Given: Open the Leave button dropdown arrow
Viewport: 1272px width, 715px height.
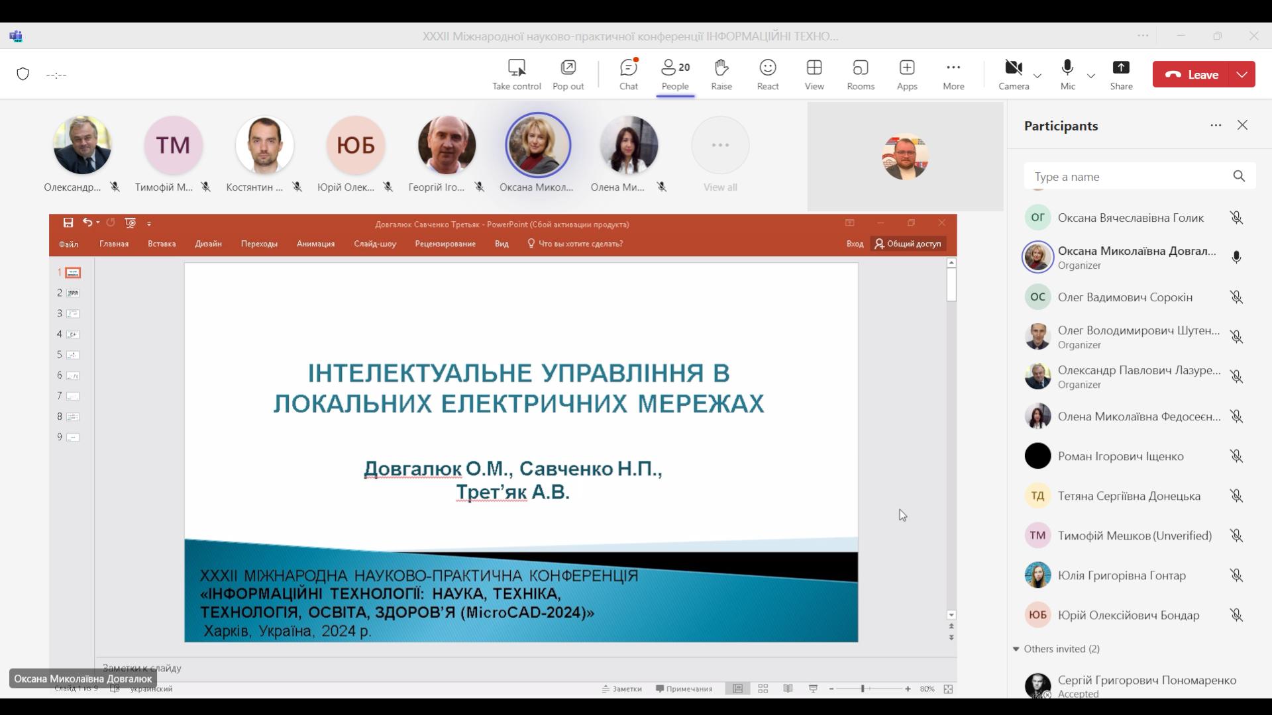Looking at the screenshot, I should pos(1242,74).
